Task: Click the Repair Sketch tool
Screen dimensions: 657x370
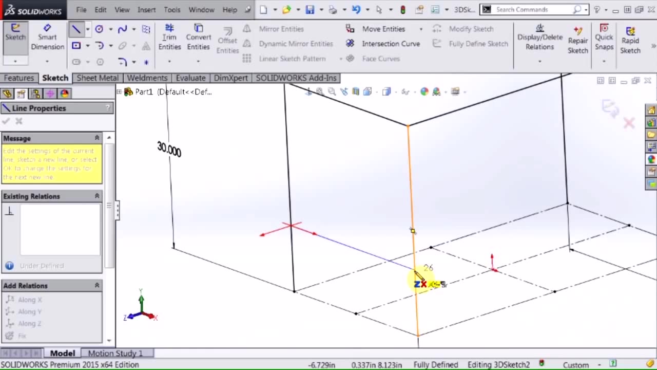Action: 577,41
